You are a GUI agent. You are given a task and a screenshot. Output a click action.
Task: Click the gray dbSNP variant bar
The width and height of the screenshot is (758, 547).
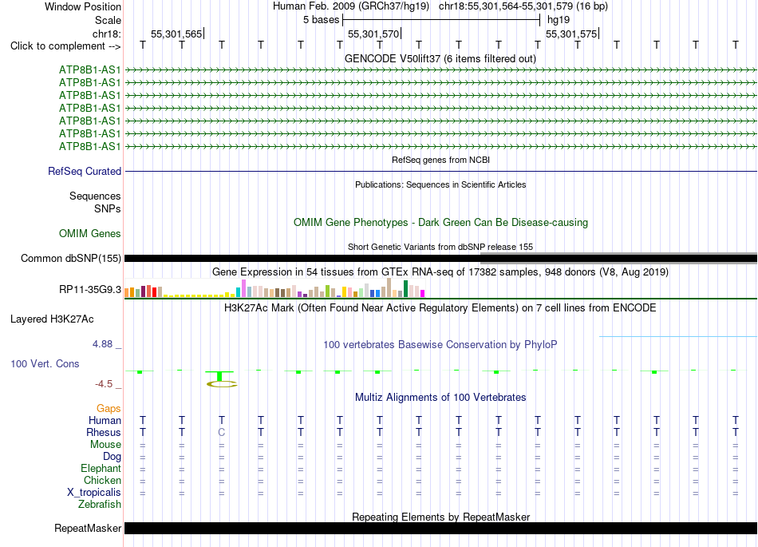click(619, 258)
